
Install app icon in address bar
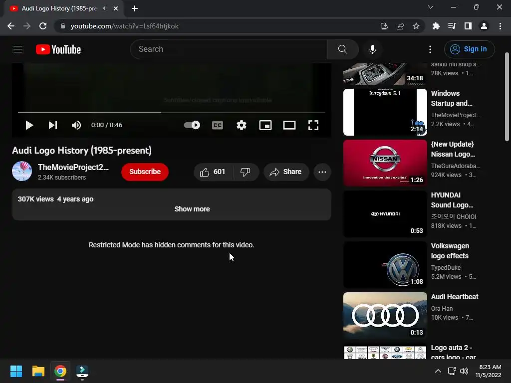pos(384,26)
